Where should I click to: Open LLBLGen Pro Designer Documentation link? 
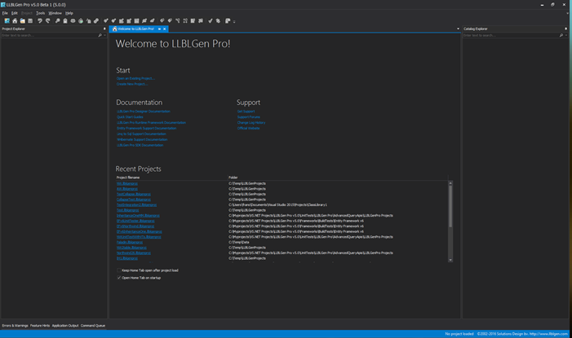[x=144, y=112]
